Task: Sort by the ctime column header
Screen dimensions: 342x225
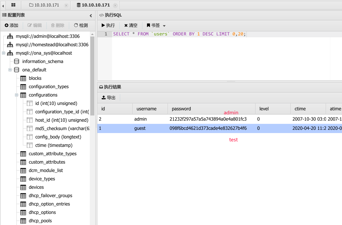Action: click(x=308, y=109)
